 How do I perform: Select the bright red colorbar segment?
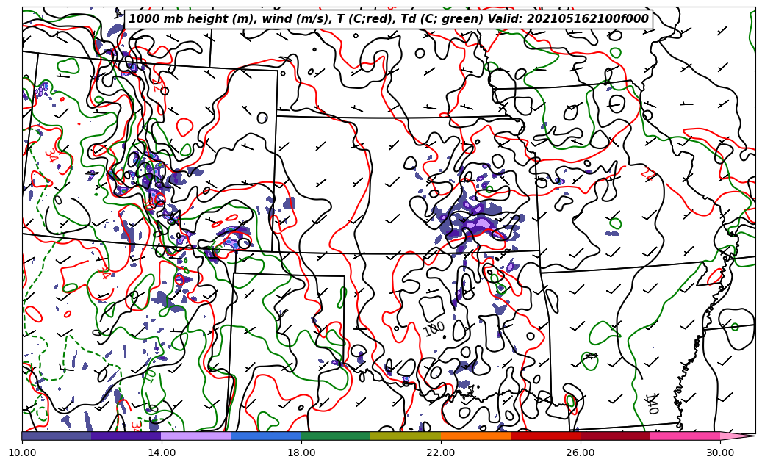pyautogui.click(x=545, y=436)
